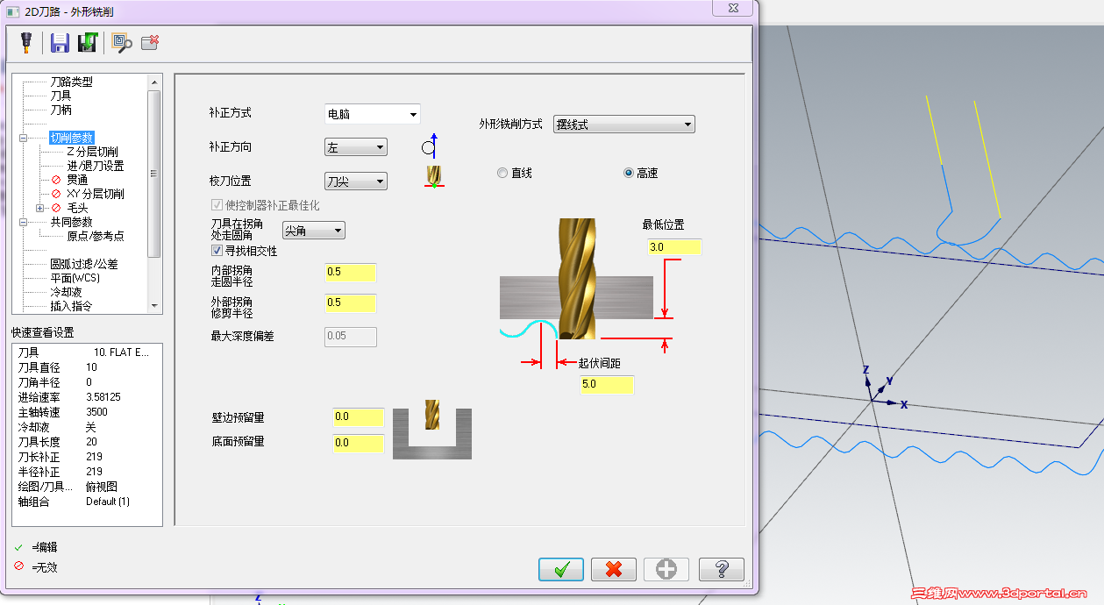Click the 内部拐角走圆半径 input field
This screenshot has width=1104, height=605.
(x=350, y=272)
